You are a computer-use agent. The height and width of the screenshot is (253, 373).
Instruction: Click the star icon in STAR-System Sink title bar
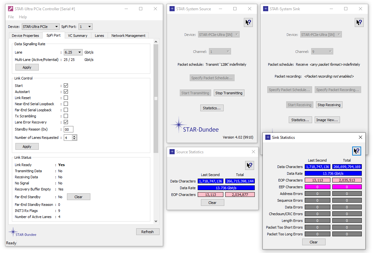coord(265,9)
